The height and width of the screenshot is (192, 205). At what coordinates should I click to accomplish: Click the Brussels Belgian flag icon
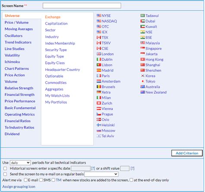coord(99,87)
